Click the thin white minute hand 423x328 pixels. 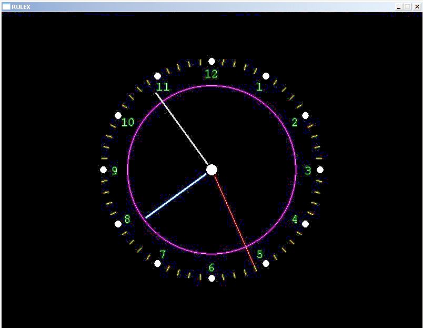pos(182,128)
